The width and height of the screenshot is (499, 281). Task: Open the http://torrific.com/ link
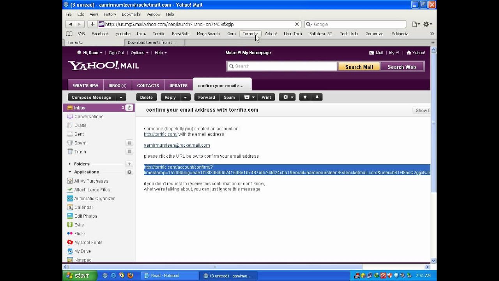click(x=161, y=134)
